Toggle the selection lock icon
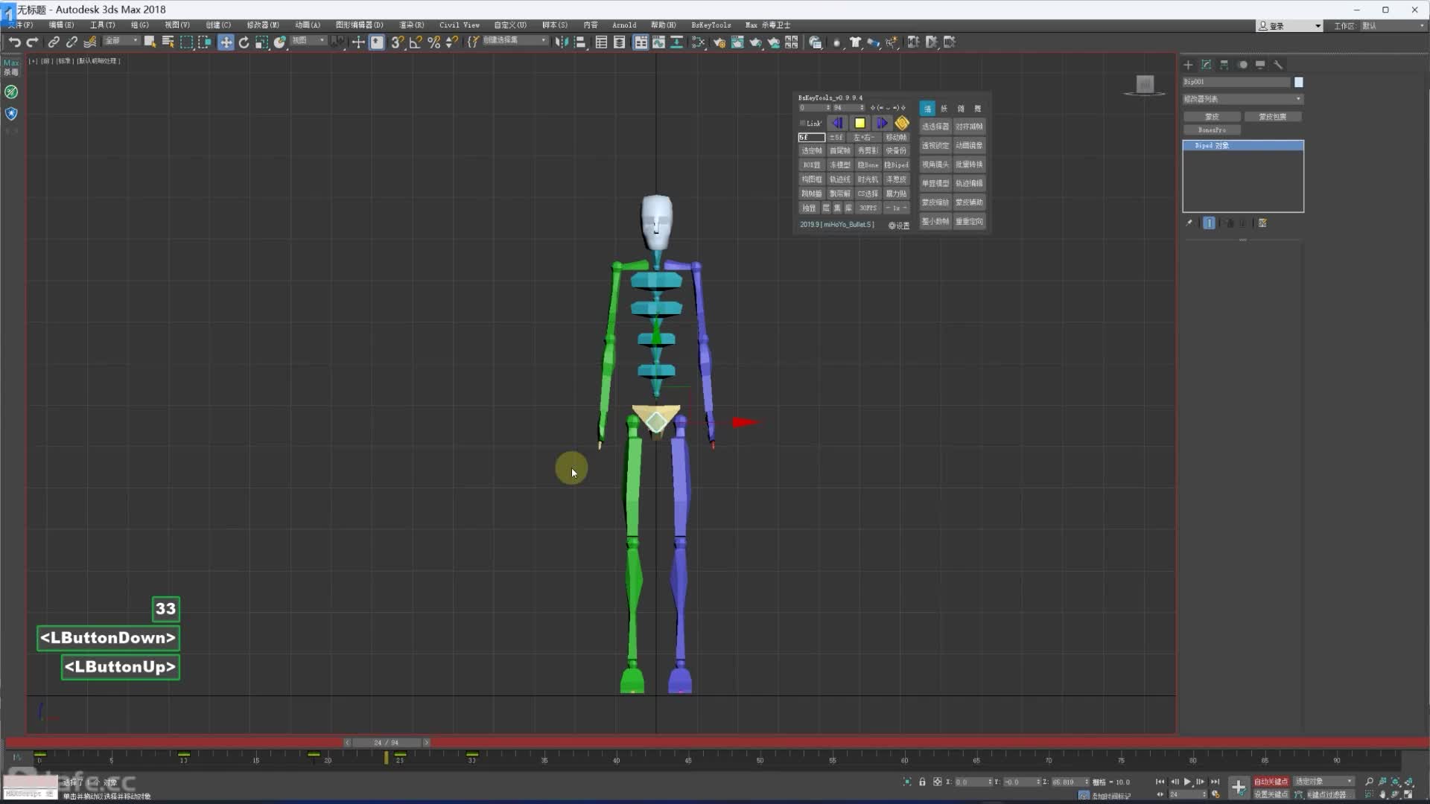 [922, 782]
